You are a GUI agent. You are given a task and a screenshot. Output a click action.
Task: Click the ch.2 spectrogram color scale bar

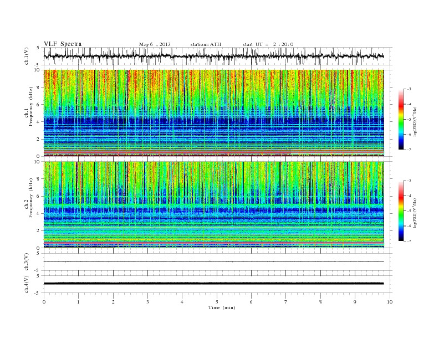401,210
